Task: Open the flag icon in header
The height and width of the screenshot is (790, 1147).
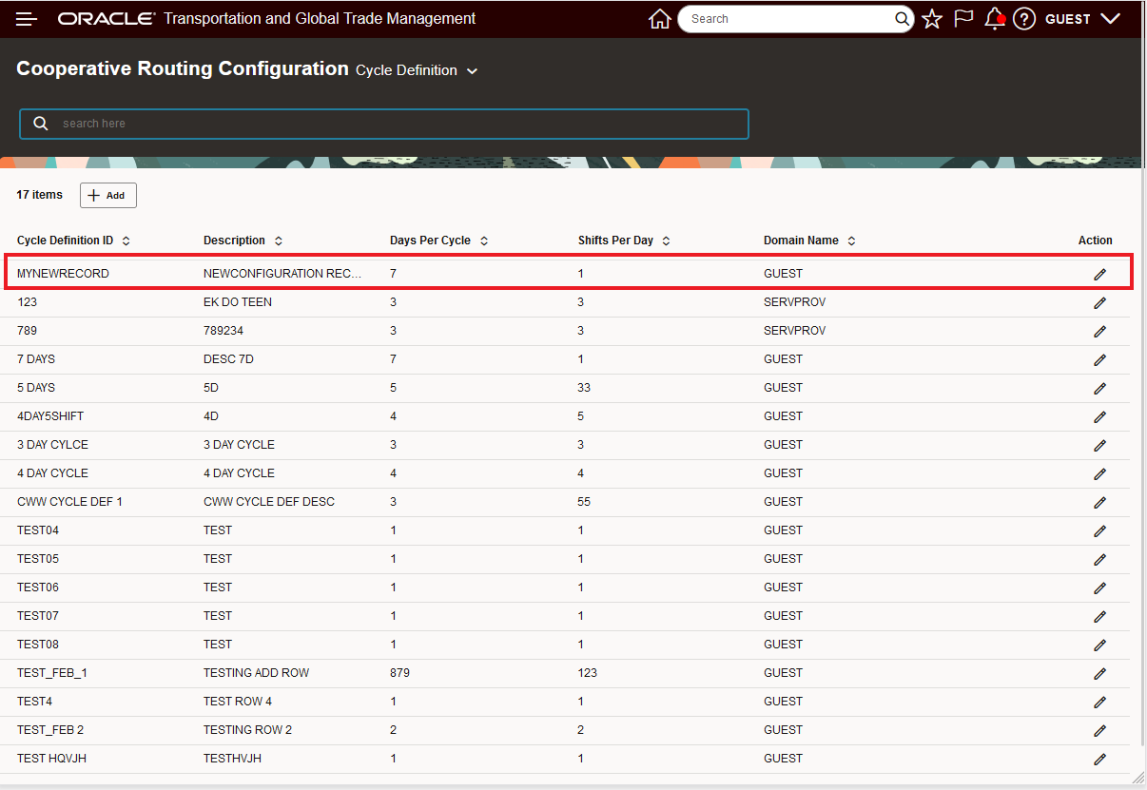Action: (963, 19)
